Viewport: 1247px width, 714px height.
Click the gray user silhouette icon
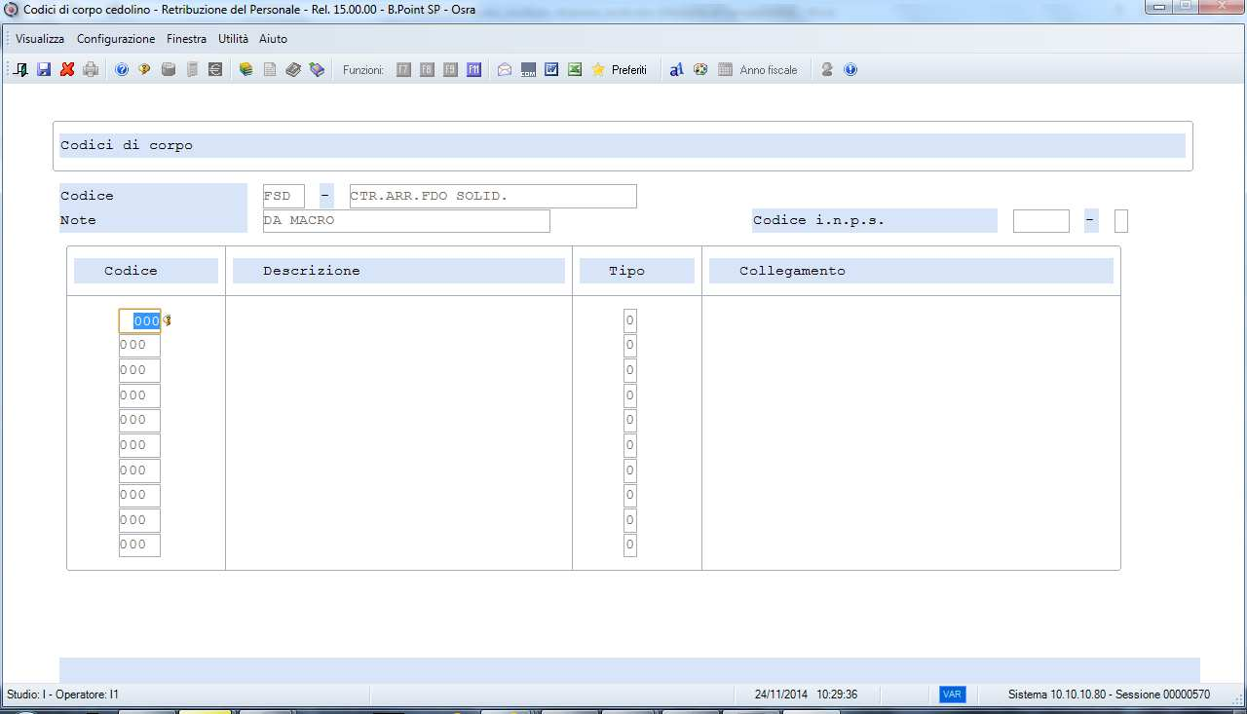coord(827,70)
